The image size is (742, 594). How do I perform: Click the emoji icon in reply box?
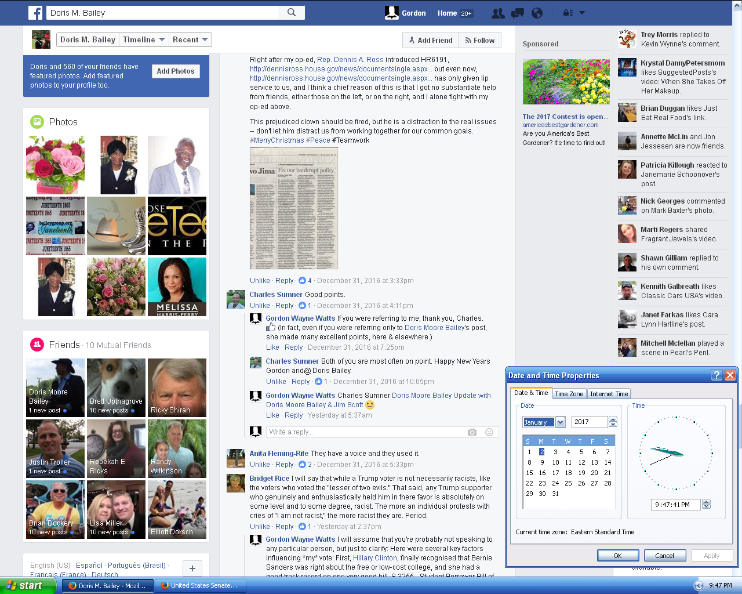tap(489, 432)
